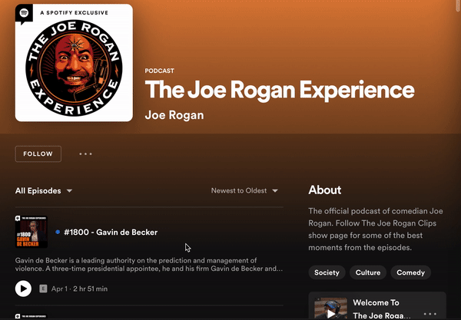Screen dimensions: 461x320
Task: Click the blue unplayed dot beside #1800
Action: coord(58,232)
